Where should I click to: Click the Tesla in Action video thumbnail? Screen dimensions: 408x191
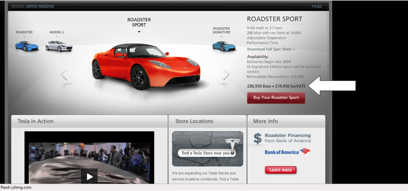tap(89, 158)
